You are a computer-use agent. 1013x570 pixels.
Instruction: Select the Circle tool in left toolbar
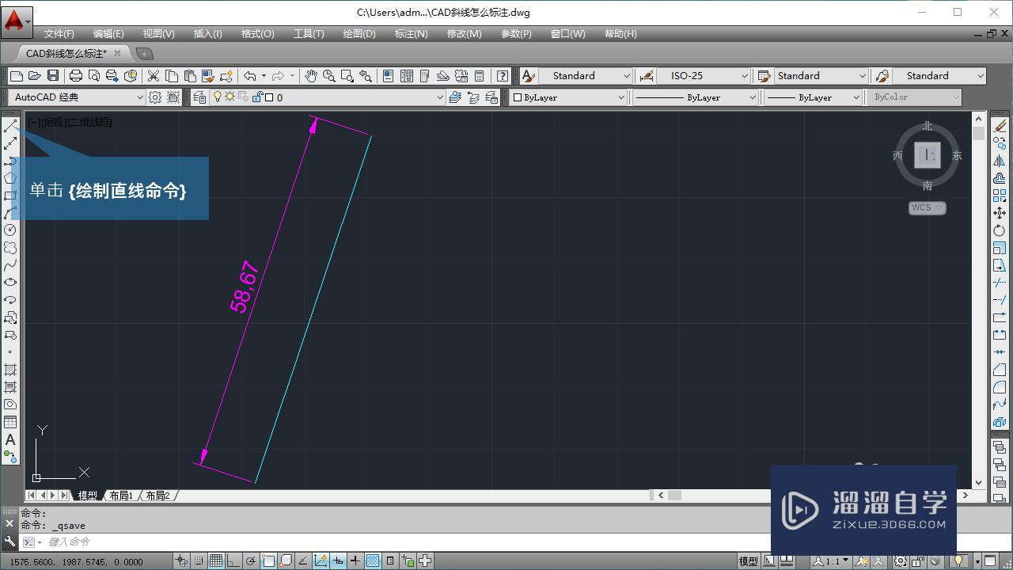10,230
